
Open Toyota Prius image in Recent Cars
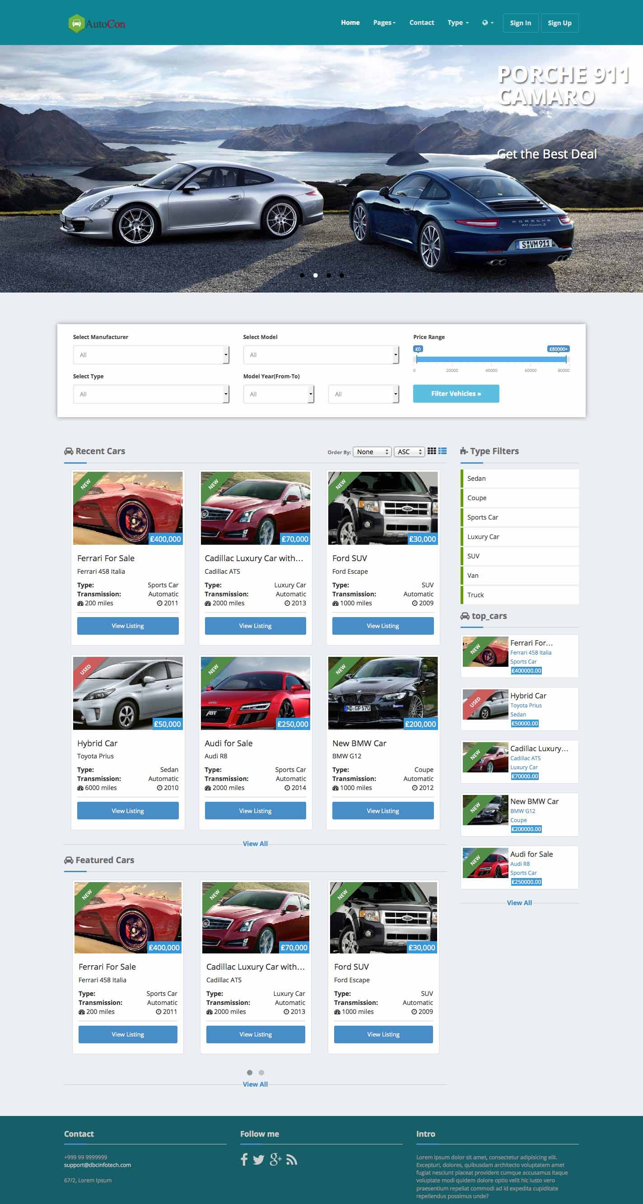point(128,693)
